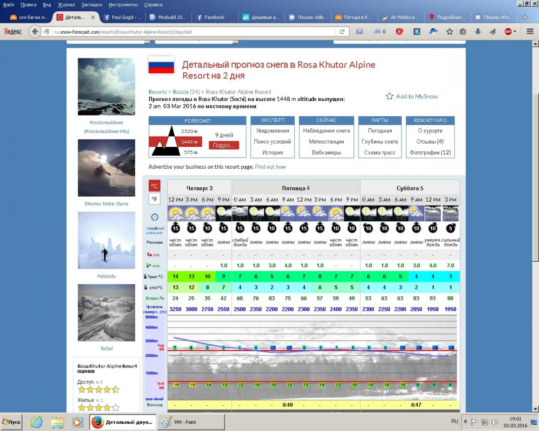The width and height of the screenshot is (539, 431).
Task: Select the 2320 m elevation level
Action: pyautogui.click(x=190, y=131)
